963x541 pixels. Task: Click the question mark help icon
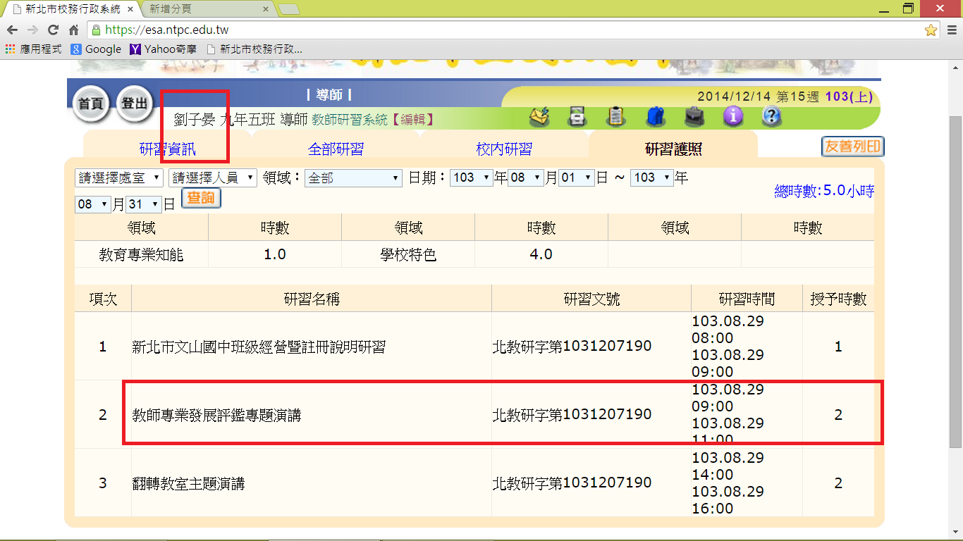[772, 116]
